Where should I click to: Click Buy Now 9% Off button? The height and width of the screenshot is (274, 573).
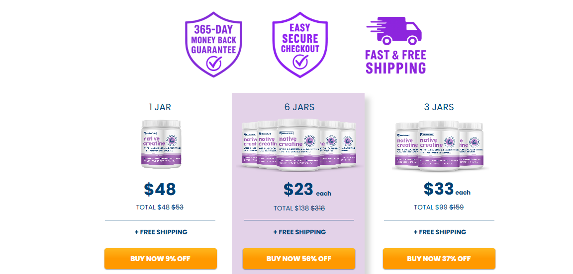[x=161, y=259]
